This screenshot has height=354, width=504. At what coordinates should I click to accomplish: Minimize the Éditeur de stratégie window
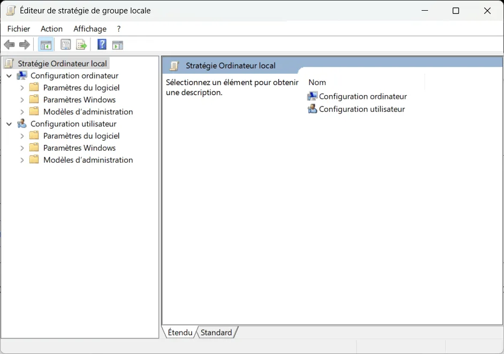tap(425, 11)
